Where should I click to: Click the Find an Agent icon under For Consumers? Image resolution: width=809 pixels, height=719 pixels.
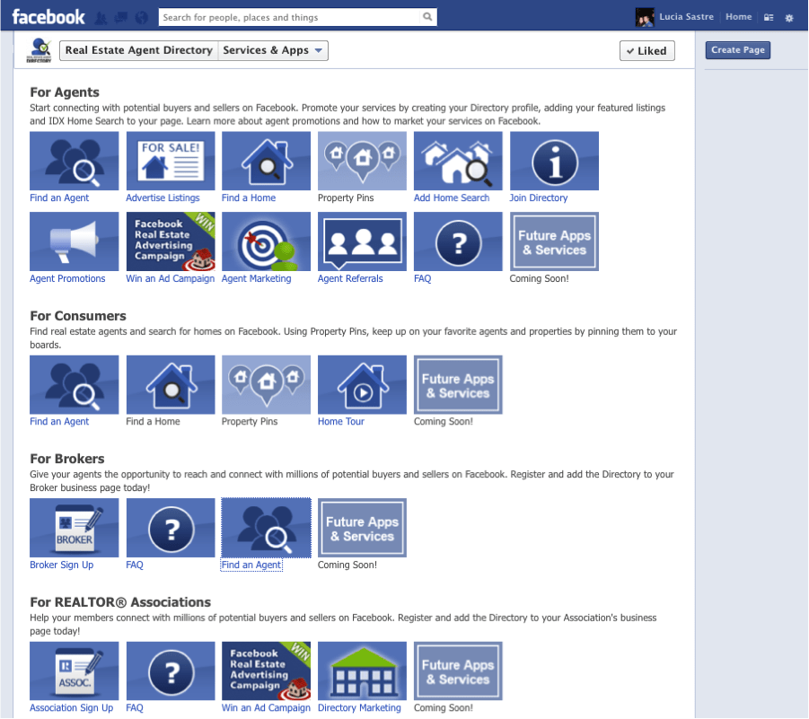(74, 385)
